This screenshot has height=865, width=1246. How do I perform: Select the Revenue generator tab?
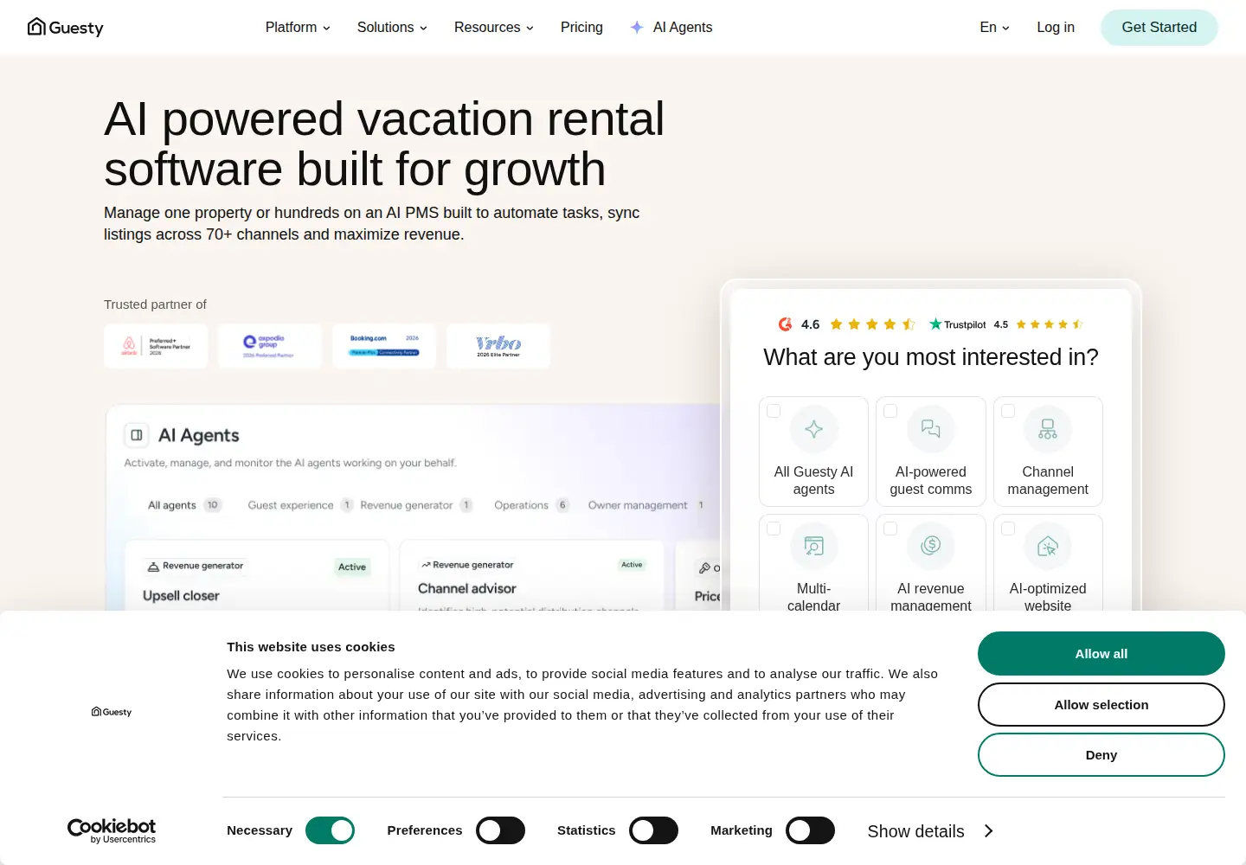[x=416, y=505]
